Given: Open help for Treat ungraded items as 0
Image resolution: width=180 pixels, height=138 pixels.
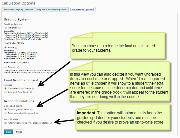Looking at the screenshot, I should [x=37, y=113].
